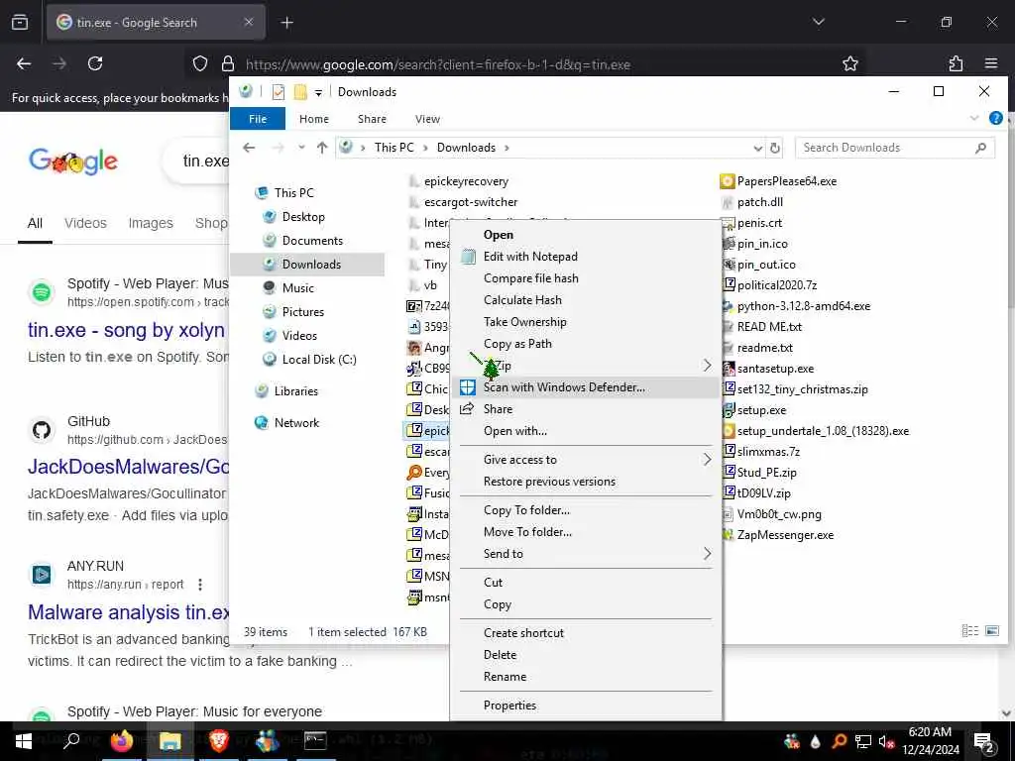Open recent locations dropdown arrow in Explorer

pyautogui.click(x=301, y=148)
